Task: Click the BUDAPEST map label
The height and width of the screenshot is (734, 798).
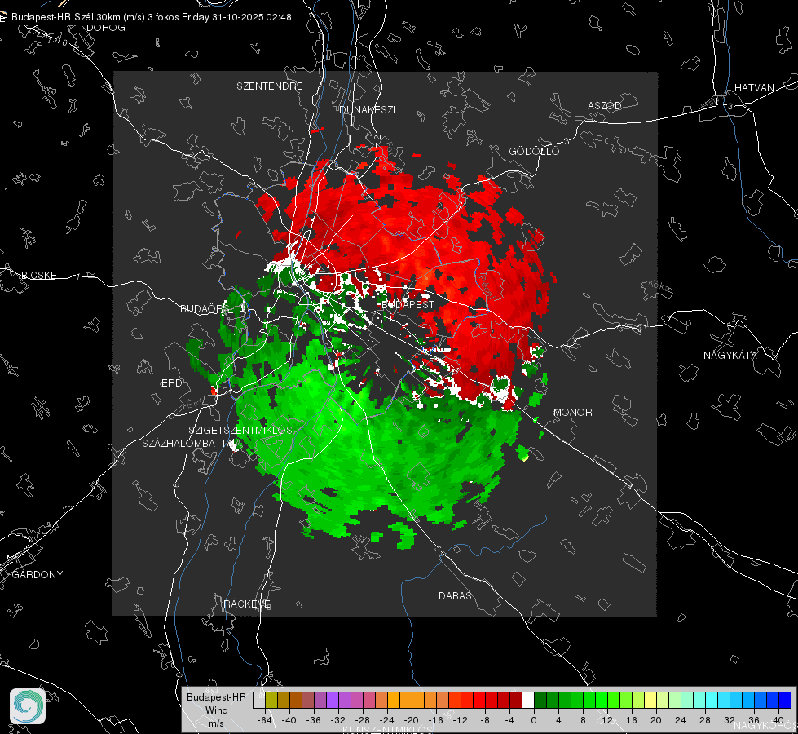Action: [408, 304]
